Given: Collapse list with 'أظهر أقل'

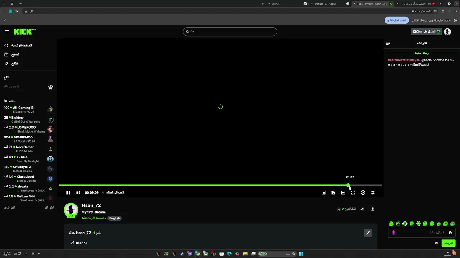Looking at the screenshot, I should pos(49,208).
